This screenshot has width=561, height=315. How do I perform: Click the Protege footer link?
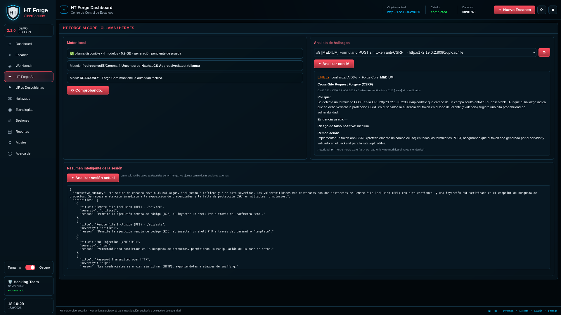(553, 311)
